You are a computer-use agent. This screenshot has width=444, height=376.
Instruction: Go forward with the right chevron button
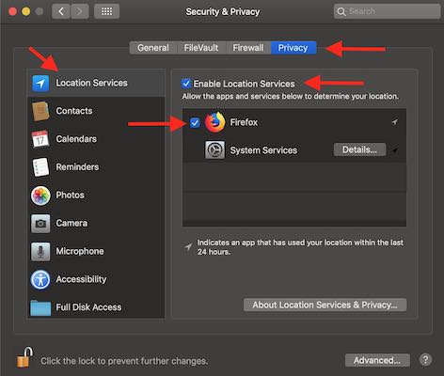[80, 11]
